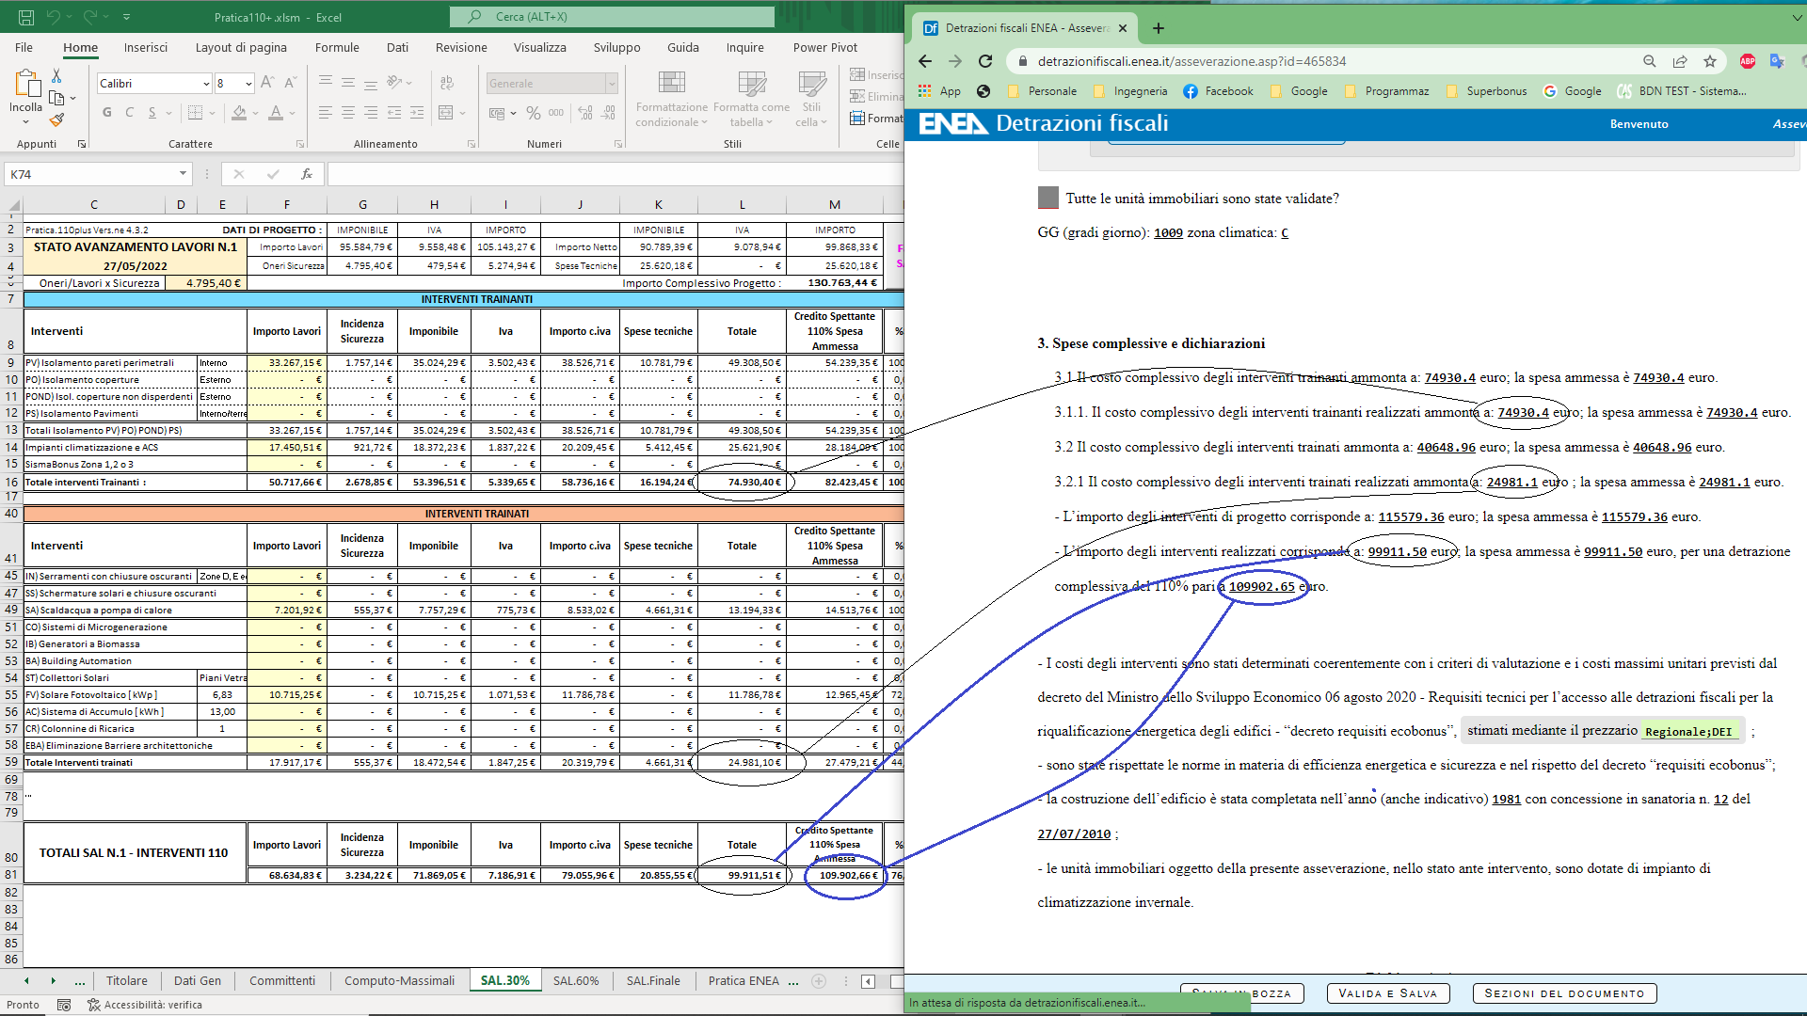Viewport: 1807px width, 1016px height.
Task: Click the fill color paint bucket swatch
Action: (239, 113)
